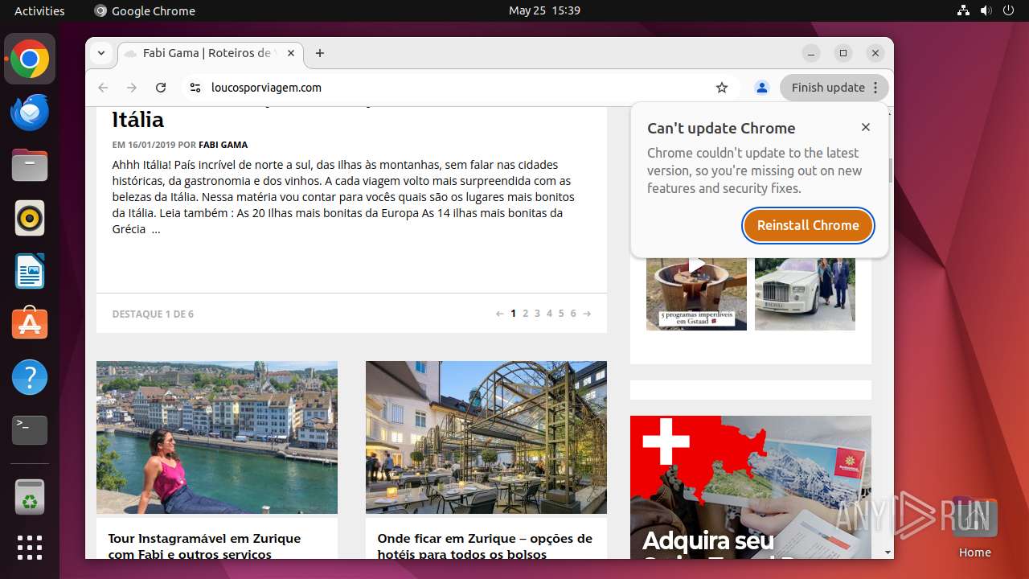The height and width of the screenshot is (579, 1029).
Task: Launch Google Chrome from the dock
Action: point(30,59)
